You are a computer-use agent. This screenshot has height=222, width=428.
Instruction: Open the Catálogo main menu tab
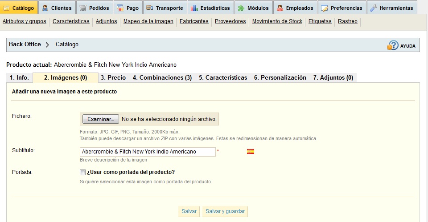click(19, 8)
